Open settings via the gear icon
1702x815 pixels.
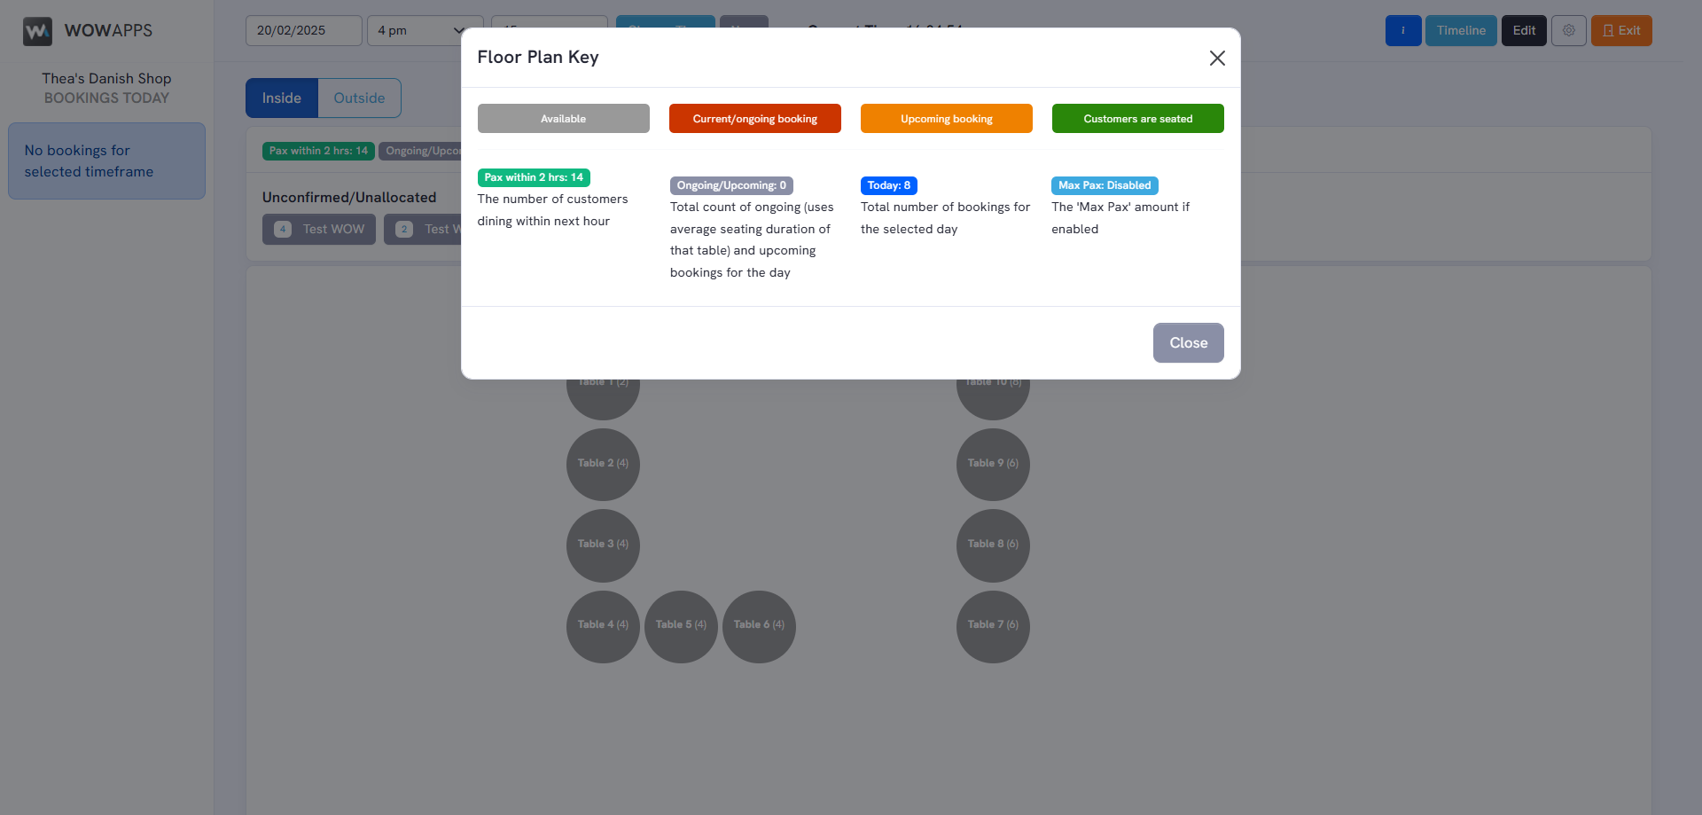[x=1568, y=31]
